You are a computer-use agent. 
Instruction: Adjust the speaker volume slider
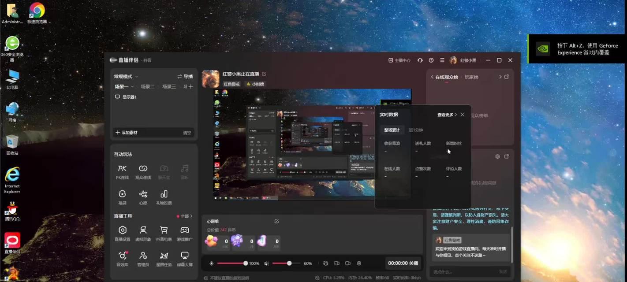(286, 263)
